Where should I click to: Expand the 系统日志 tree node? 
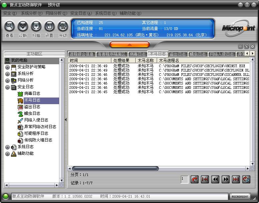click(7, 147)
